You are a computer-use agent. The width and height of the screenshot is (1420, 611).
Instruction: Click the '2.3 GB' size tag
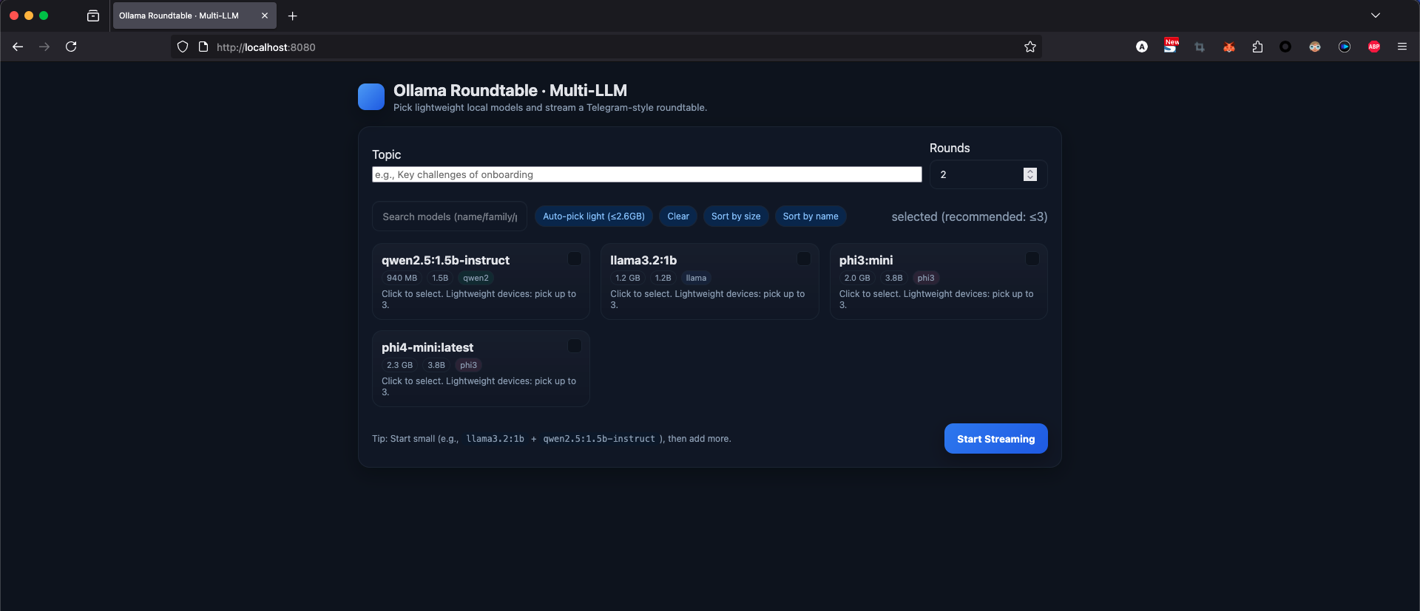click(x=399, y=365)
